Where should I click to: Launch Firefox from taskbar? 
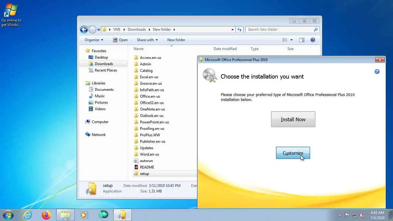point(46,215)
